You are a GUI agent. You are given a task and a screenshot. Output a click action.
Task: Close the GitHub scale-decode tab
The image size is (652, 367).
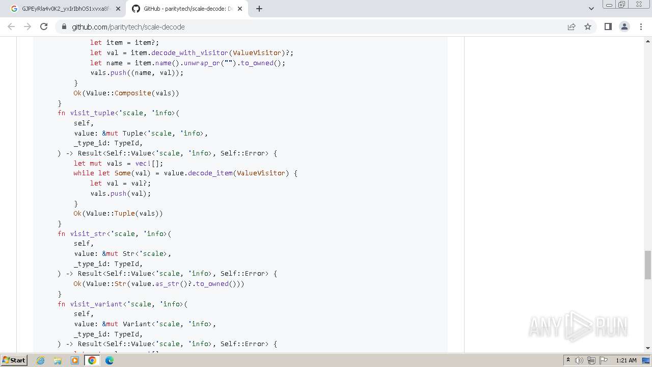[240, 9]
